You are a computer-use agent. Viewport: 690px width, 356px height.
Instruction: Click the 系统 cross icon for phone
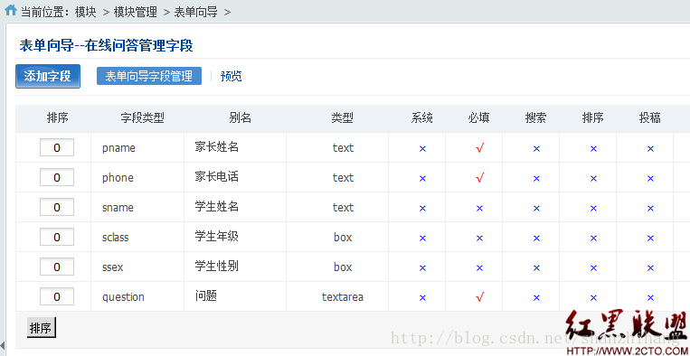click(x=422, y=179)
